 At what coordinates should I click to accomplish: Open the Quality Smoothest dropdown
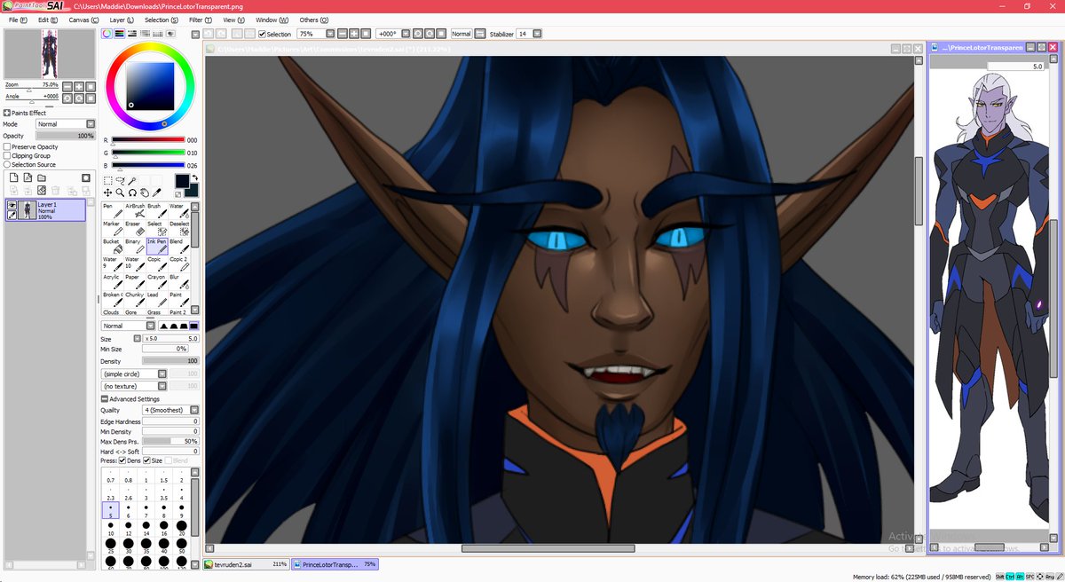(194, 410)
